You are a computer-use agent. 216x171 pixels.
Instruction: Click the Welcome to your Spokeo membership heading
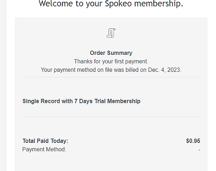coord(111,4)
